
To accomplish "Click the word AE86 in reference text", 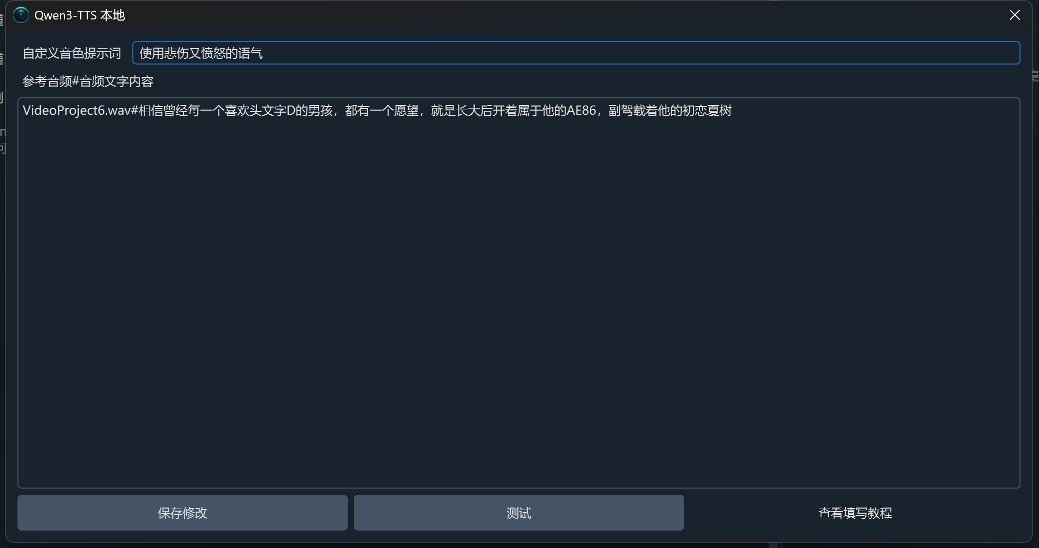I will [x=581, y=111].
